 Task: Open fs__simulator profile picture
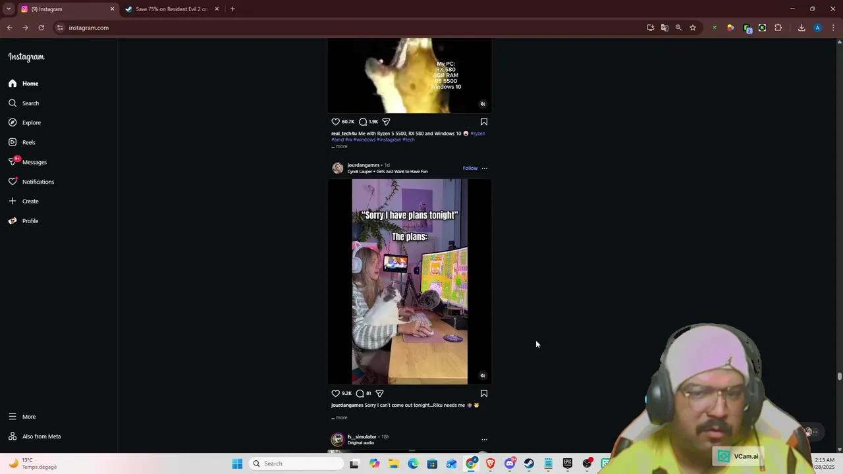point(338,439)
